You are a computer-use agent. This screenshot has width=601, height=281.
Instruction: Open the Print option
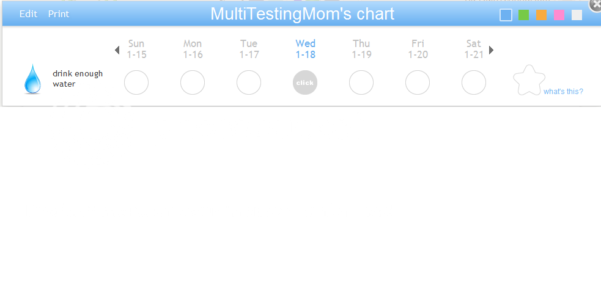[59, 14]
